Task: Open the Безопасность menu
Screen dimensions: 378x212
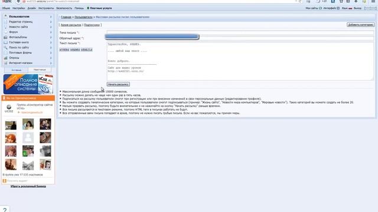Action: (x=64, y=8)
